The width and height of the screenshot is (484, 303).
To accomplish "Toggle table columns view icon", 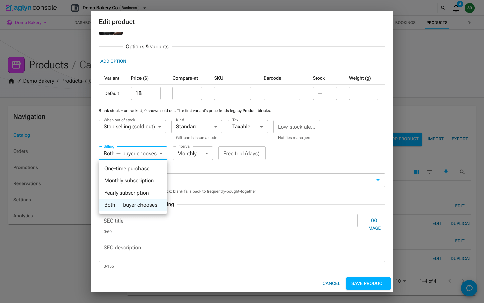I will pyautogui.click(x=417, y=172).
